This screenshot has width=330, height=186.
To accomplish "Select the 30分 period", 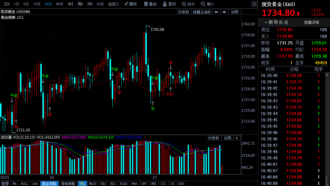I will click(x=48, y=4).
